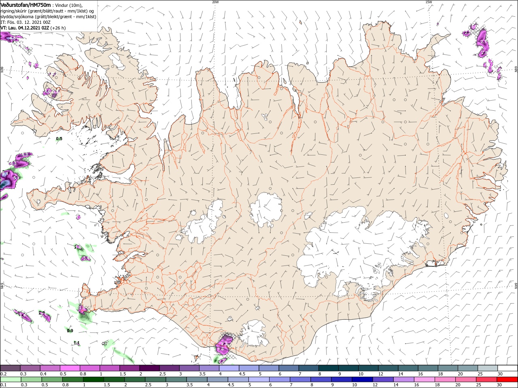518x388 pixels.
Task: Pick the dark green rain swatch labeled 1
Action: pyautogui.click(x=93, y=380)
